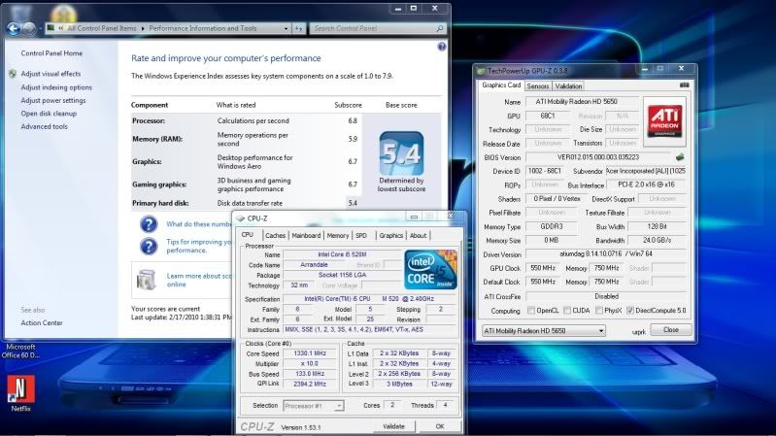
Task: Expand the Processor #1 selection dropdown
Action: 314,405
